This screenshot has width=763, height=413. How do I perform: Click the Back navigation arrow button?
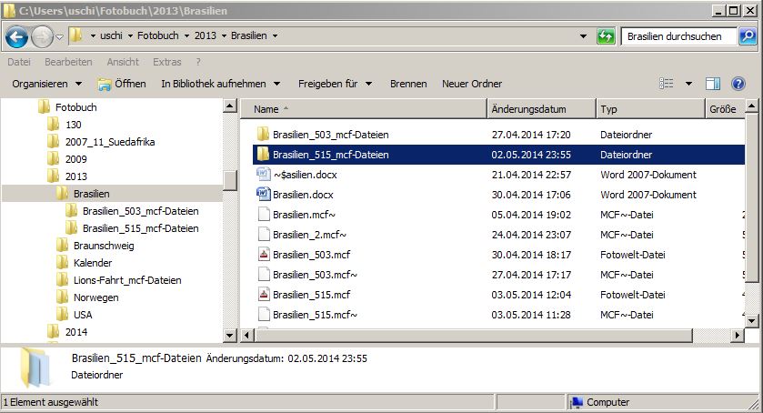[16, 36]
